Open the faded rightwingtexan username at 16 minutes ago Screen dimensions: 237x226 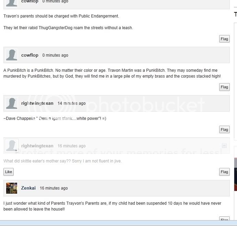tap(37, 146)
